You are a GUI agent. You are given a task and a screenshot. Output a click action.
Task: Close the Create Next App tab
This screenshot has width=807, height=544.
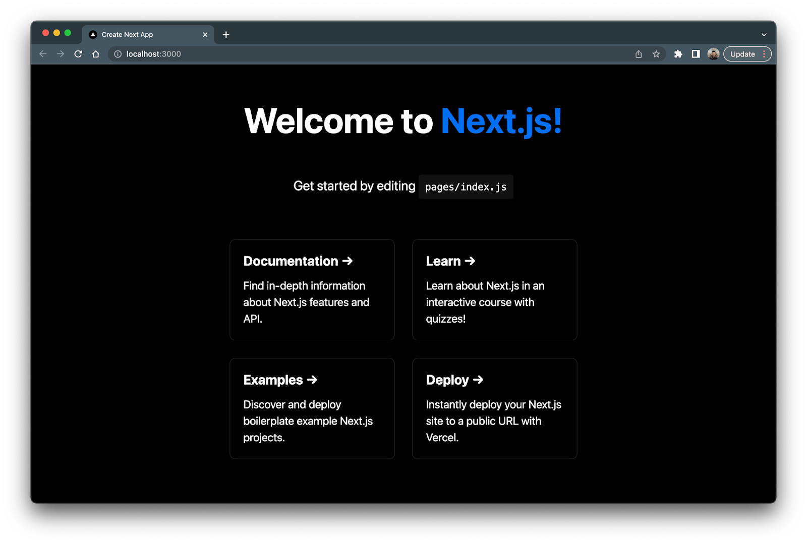point(205,34)
